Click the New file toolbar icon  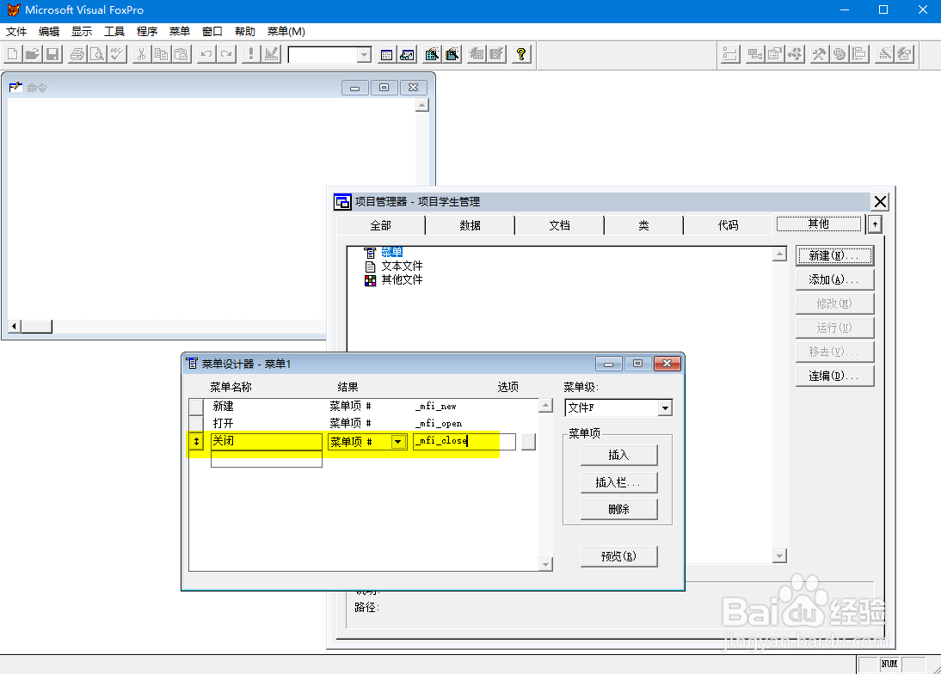(x=13, y=54)
